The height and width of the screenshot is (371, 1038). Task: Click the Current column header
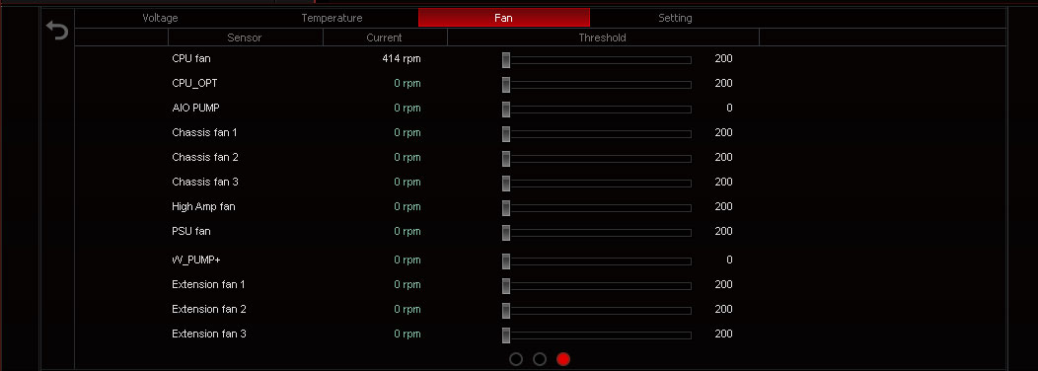(x=385, y=37)
